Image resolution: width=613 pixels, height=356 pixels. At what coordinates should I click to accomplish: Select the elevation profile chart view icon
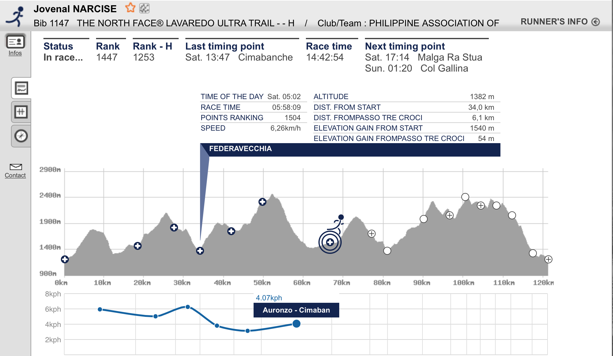point(21,88)
